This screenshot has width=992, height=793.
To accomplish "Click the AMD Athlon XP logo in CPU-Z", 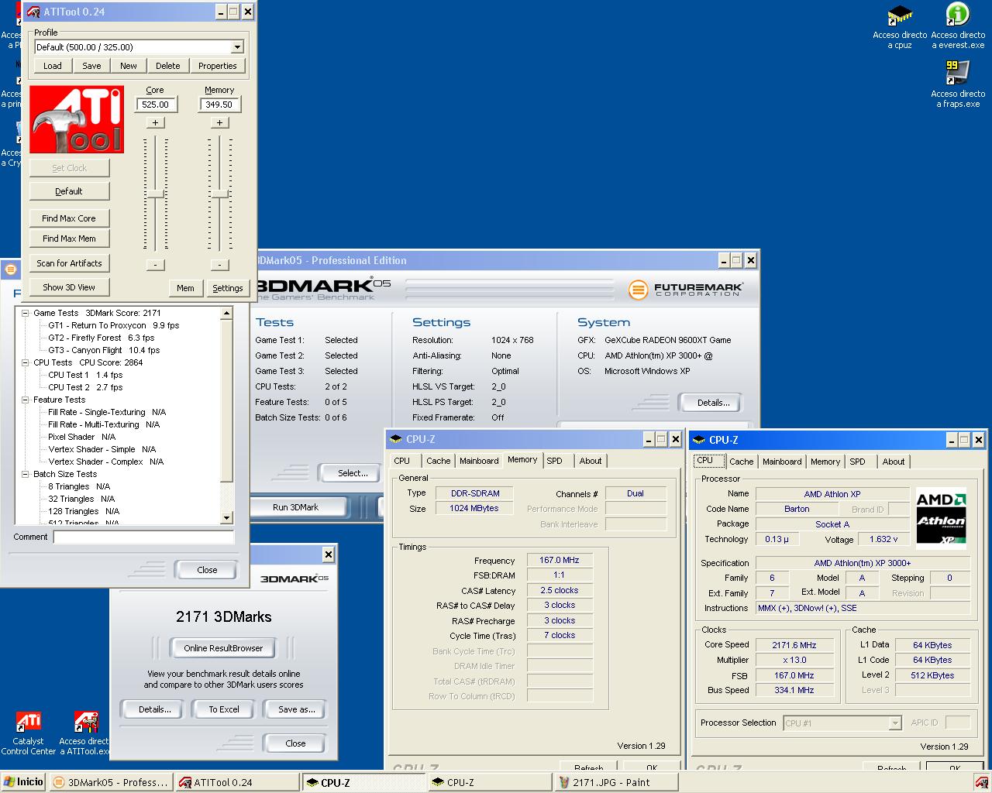I will point(942,517).
